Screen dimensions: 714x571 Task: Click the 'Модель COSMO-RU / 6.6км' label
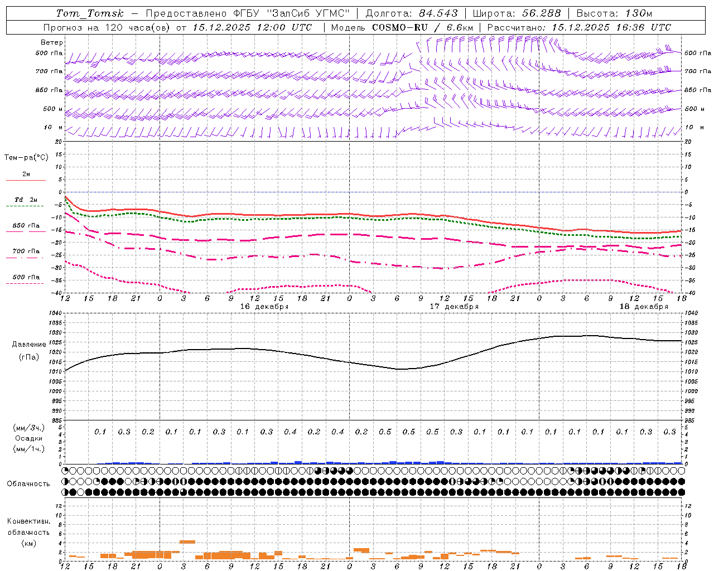click(402, 27)
